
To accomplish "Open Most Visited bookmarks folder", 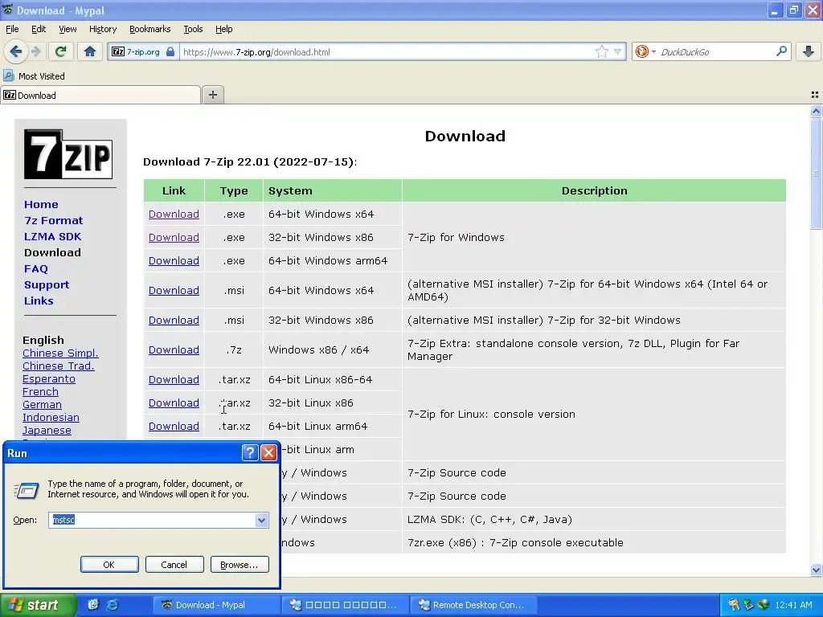I will click(x=34, y=76).
